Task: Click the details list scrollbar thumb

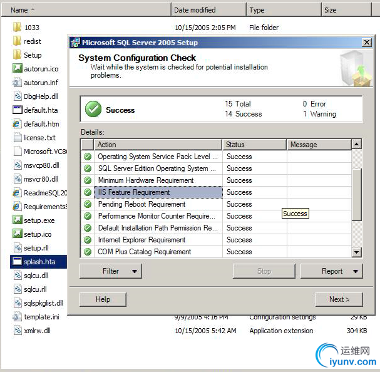Action: tap(356, 195)
